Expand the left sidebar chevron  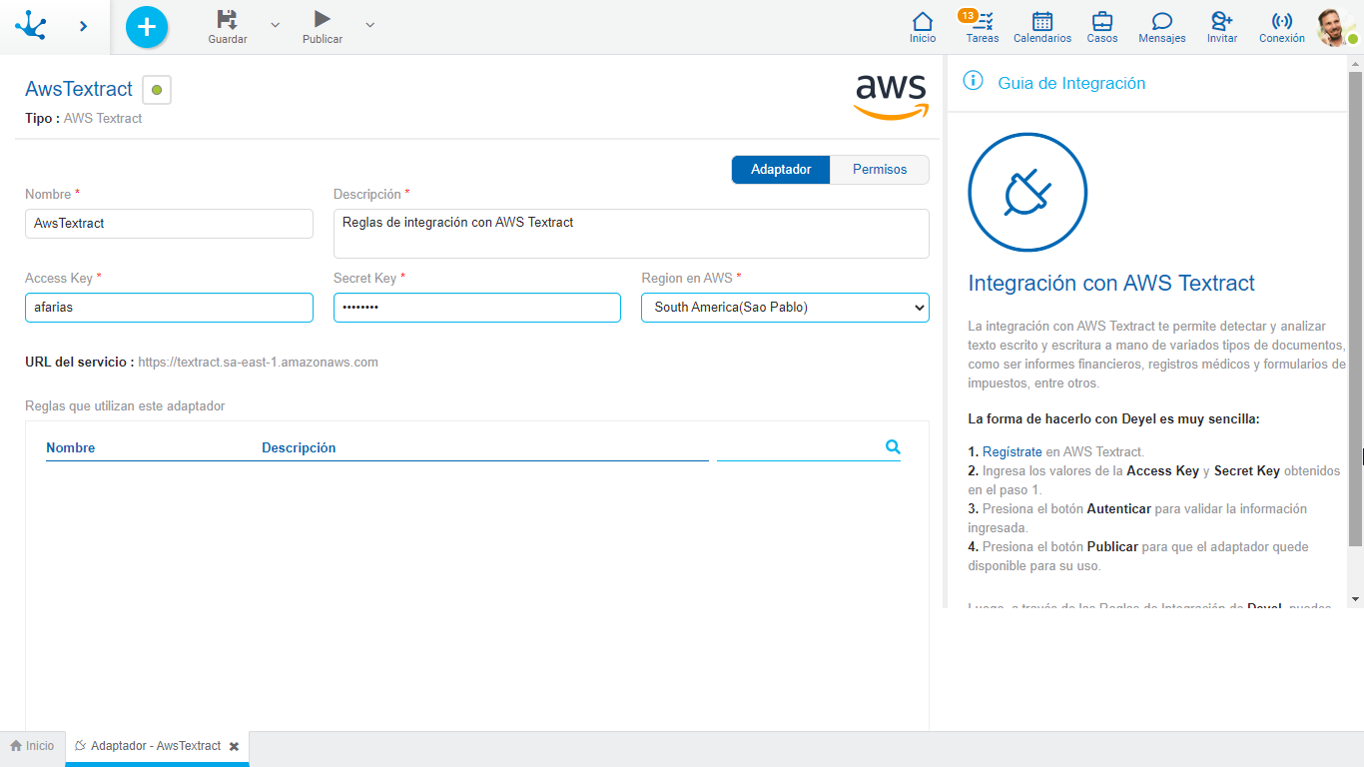83,26
